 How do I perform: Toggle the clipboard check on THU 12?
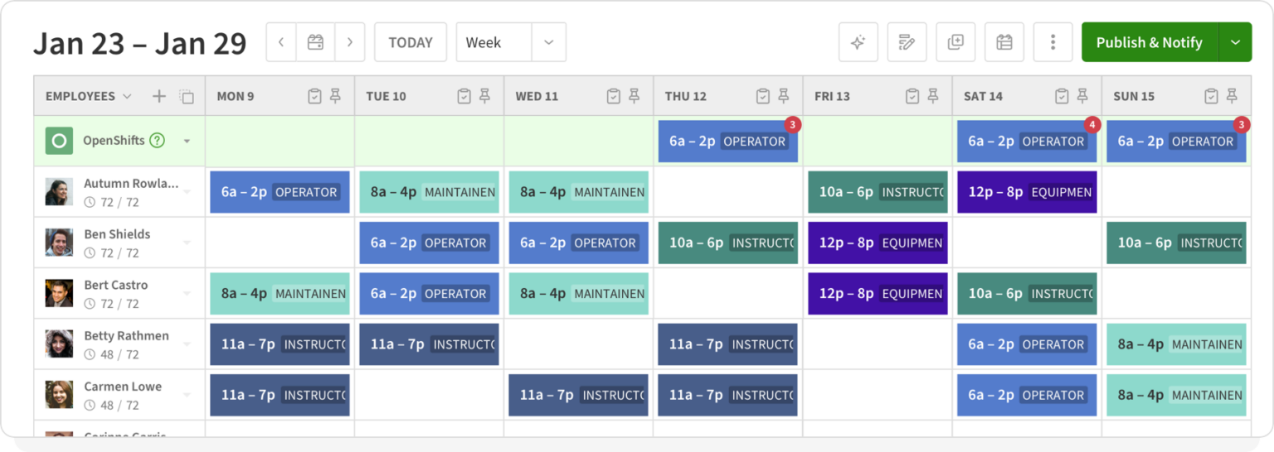[762, 96]
